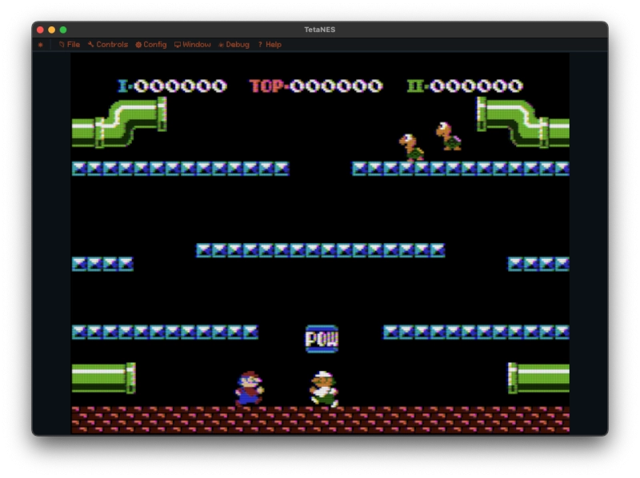The height and width of the screenshot is (478, 640).
Task: Open the Debug menu
Action: (x=234, y=45)
